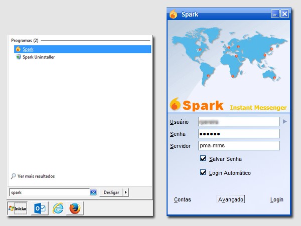
Task: Open the Avançado settings
Action: click(x=231, y=199)
